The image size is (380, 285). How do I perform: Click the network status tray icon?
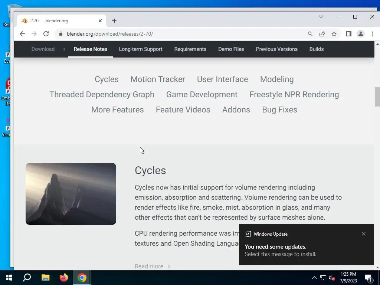[x=323, y=278]
